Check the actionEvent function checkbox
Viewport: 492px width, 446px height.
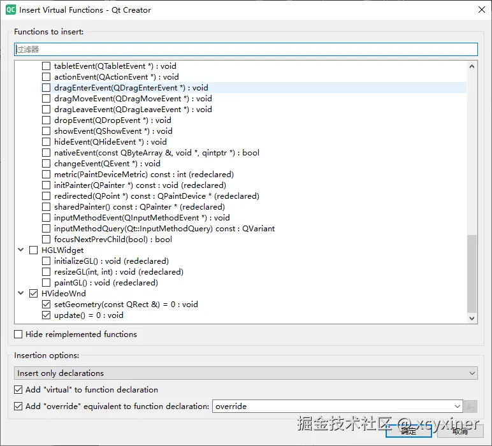point(46,77)
